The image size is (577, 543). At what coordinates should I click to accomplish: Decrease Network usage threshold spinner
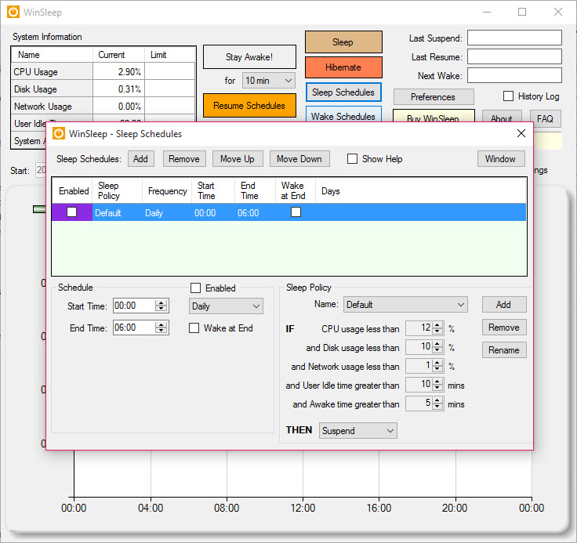(437, 369)
